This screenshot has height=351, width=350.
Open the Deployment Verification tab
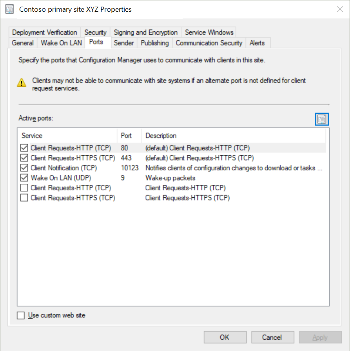[x=44, y=32]
